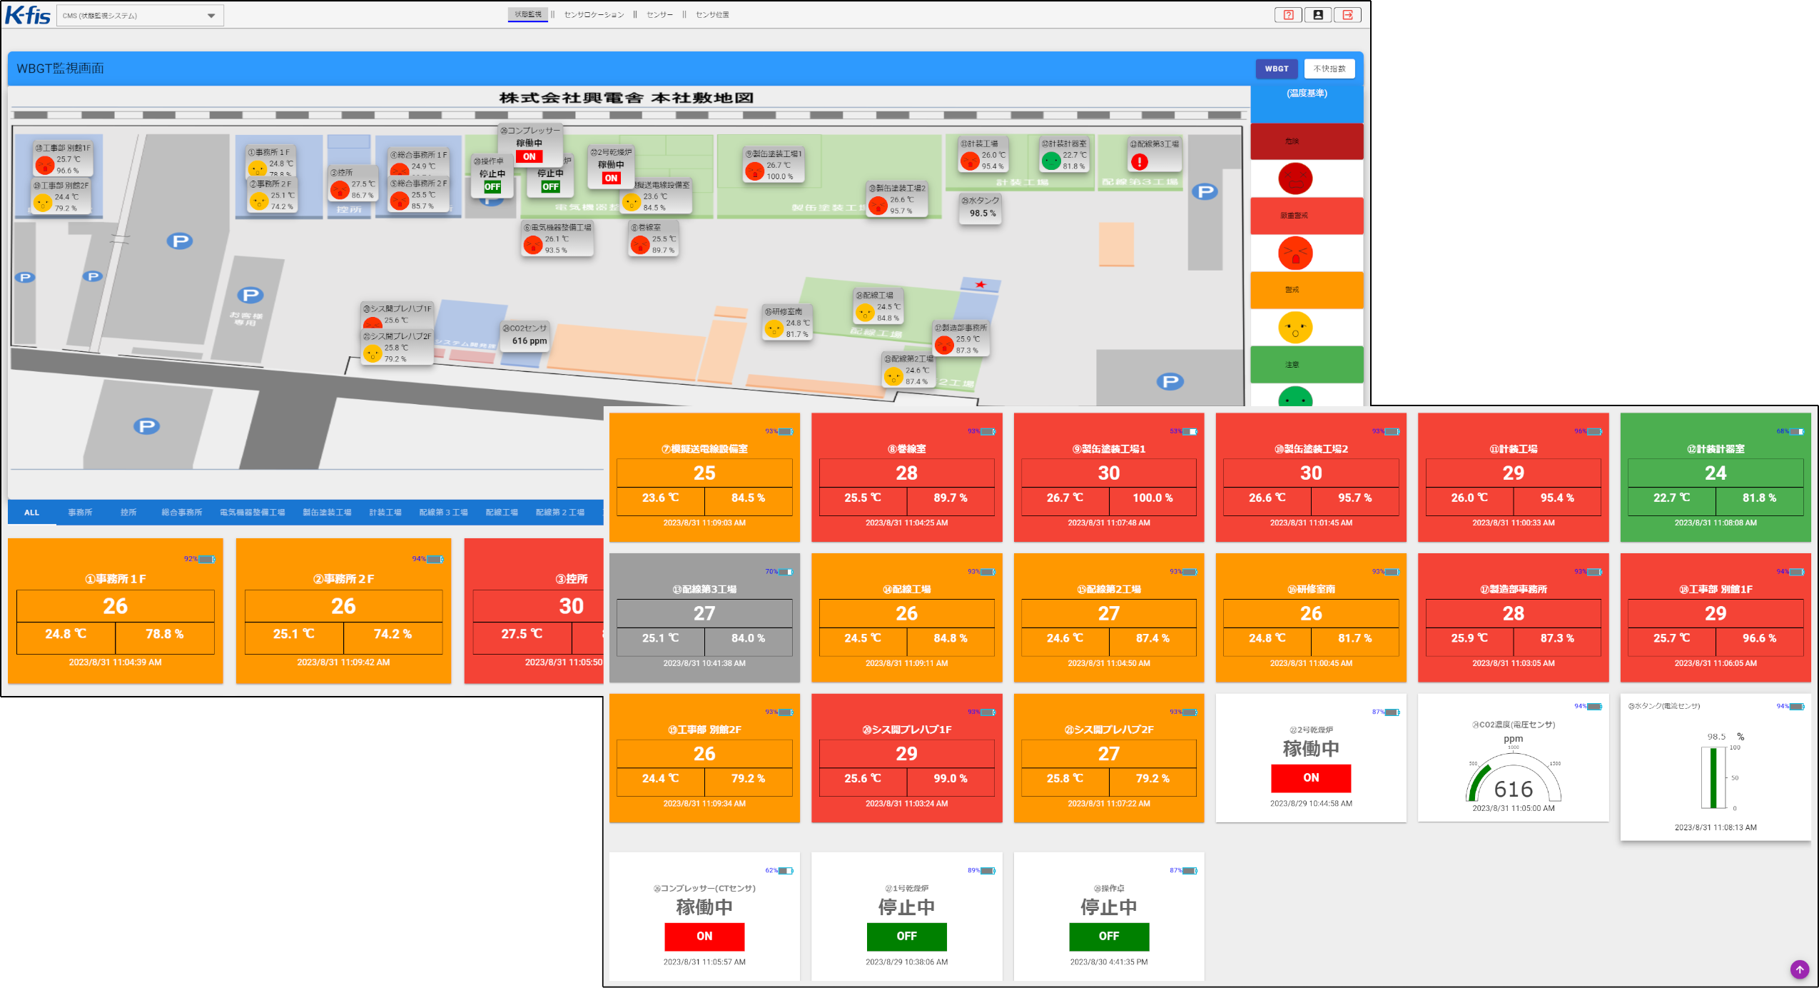
Task: Select the センサロケーション menu item
Action: (x=594, y=14)
